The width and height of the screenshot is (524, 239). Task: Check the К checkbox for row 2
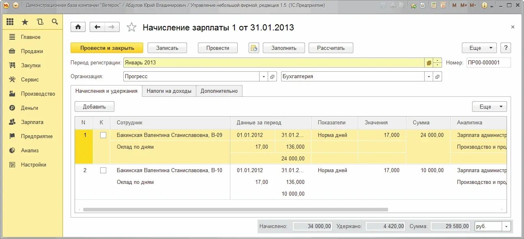[103, 170]
